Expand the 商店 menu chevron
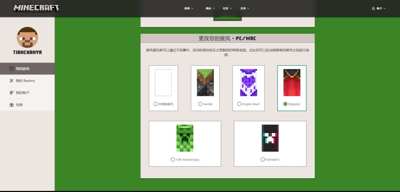 [x=214, y=9]
